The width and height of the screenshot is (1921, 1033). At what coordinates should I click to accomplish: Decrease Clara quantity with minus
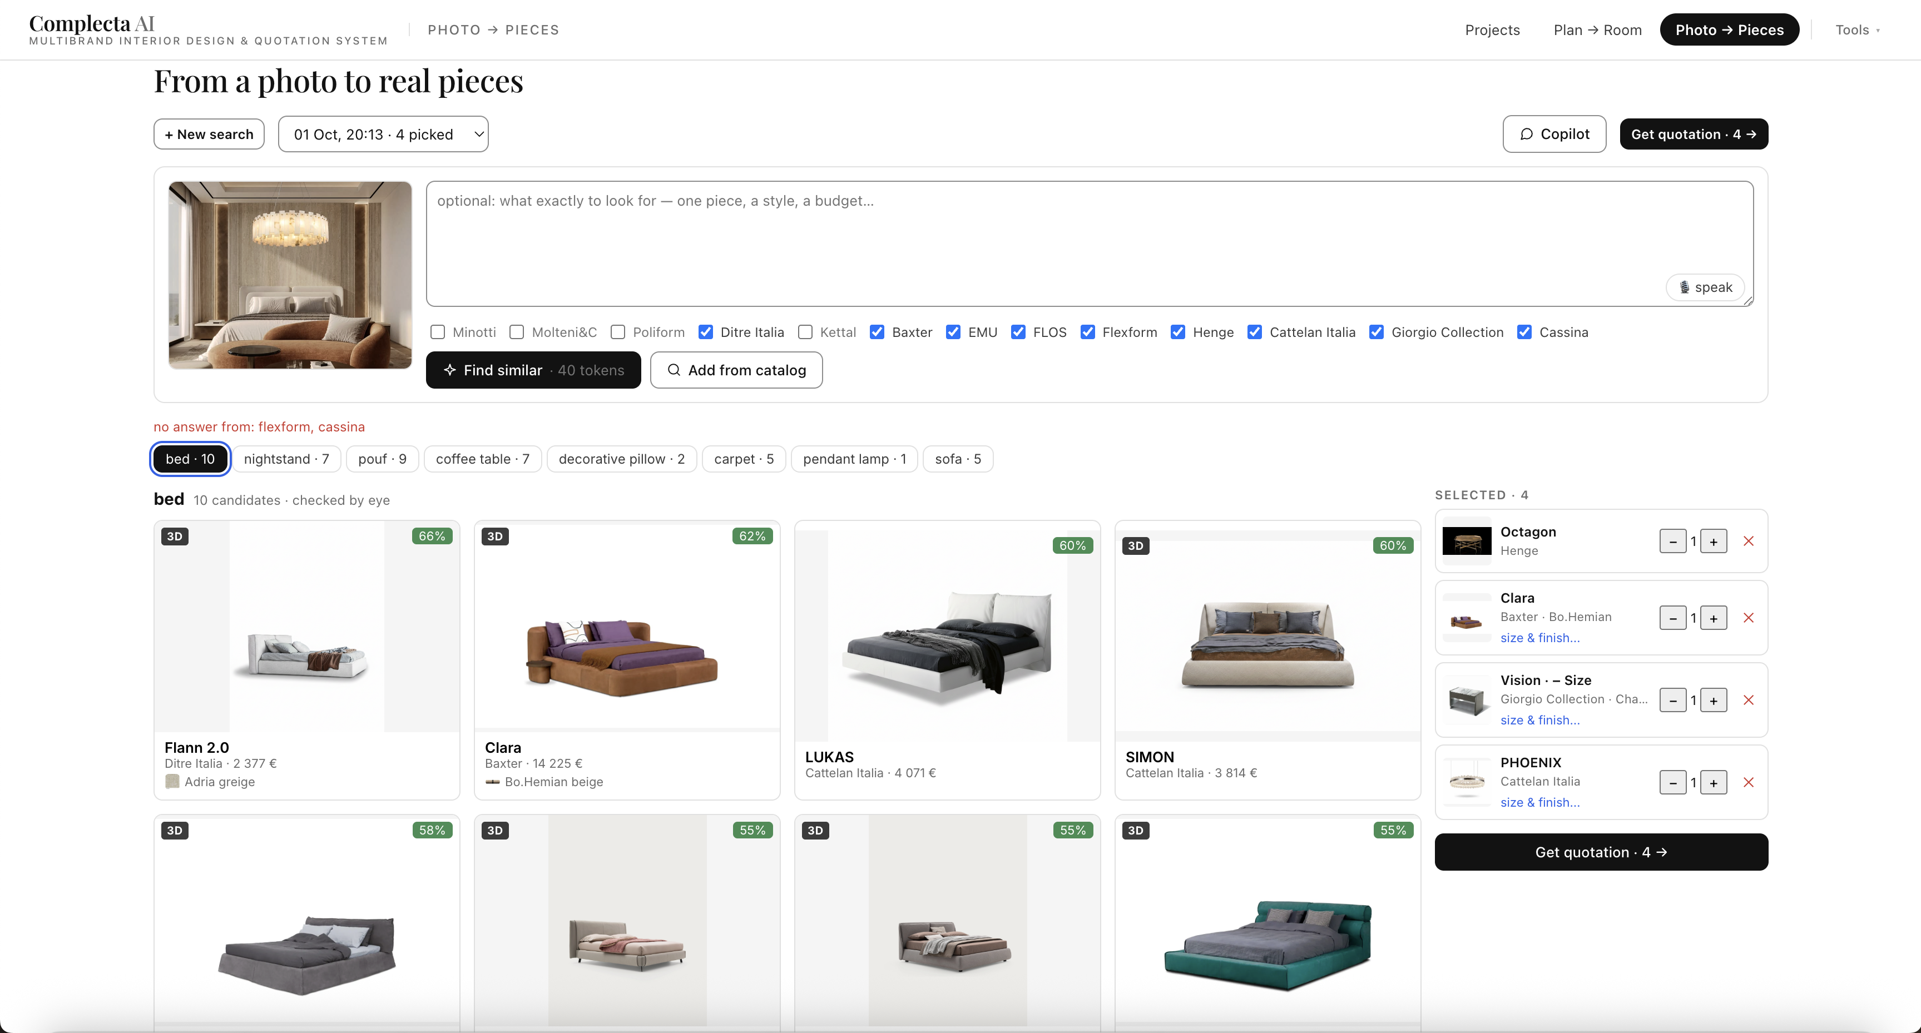1673,619
